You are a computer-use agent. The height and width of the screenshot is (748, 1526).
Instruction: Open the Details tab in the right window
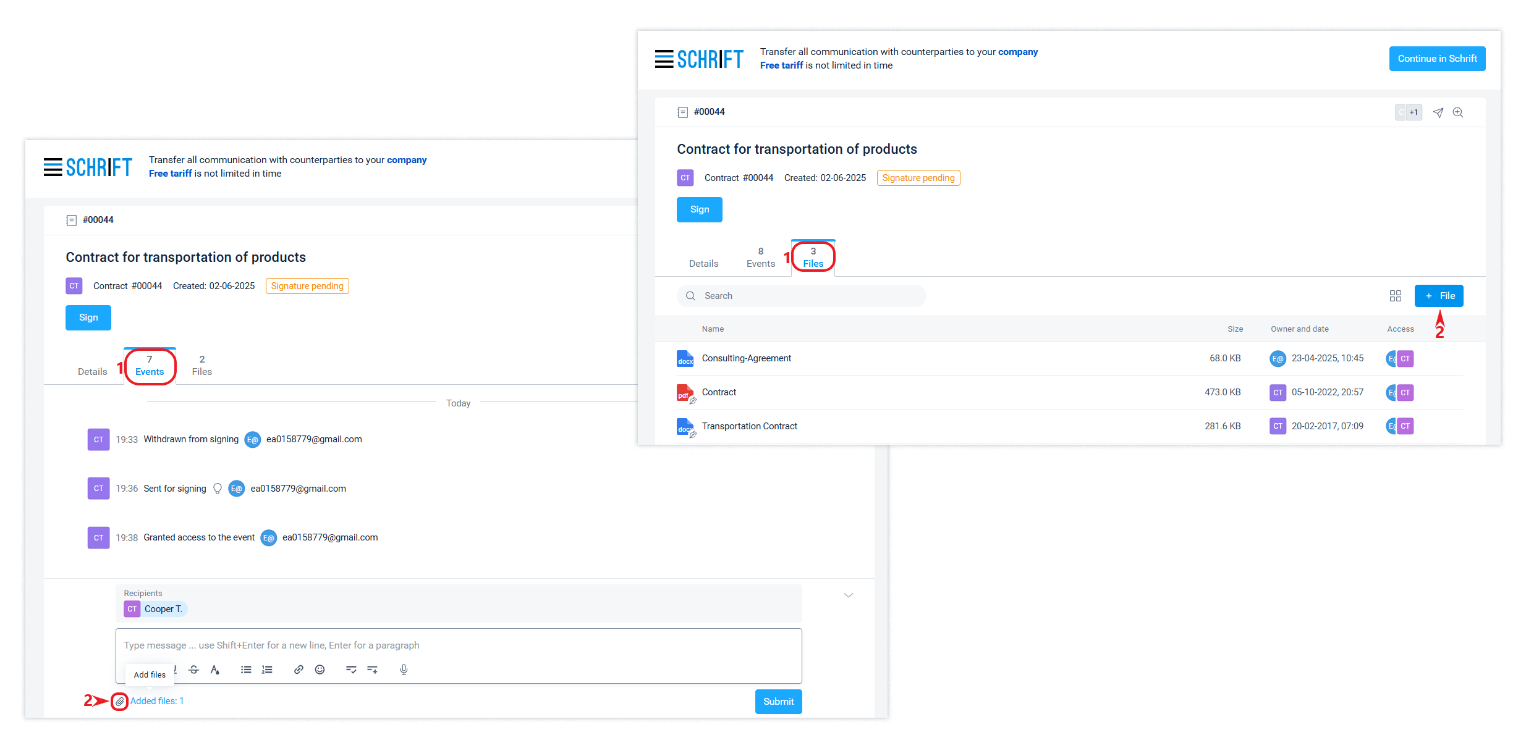pyautogui.click(x=703, y=263)
